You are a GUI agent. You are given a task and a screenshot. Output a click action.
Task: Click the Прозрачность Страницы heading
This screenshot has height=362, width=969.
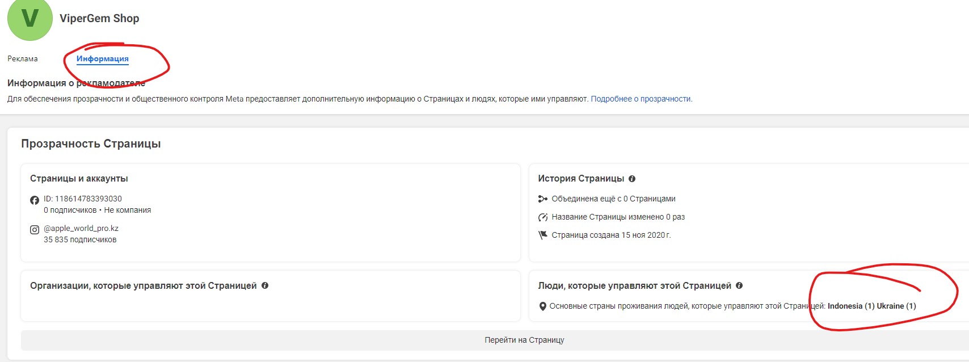(91, 144)
